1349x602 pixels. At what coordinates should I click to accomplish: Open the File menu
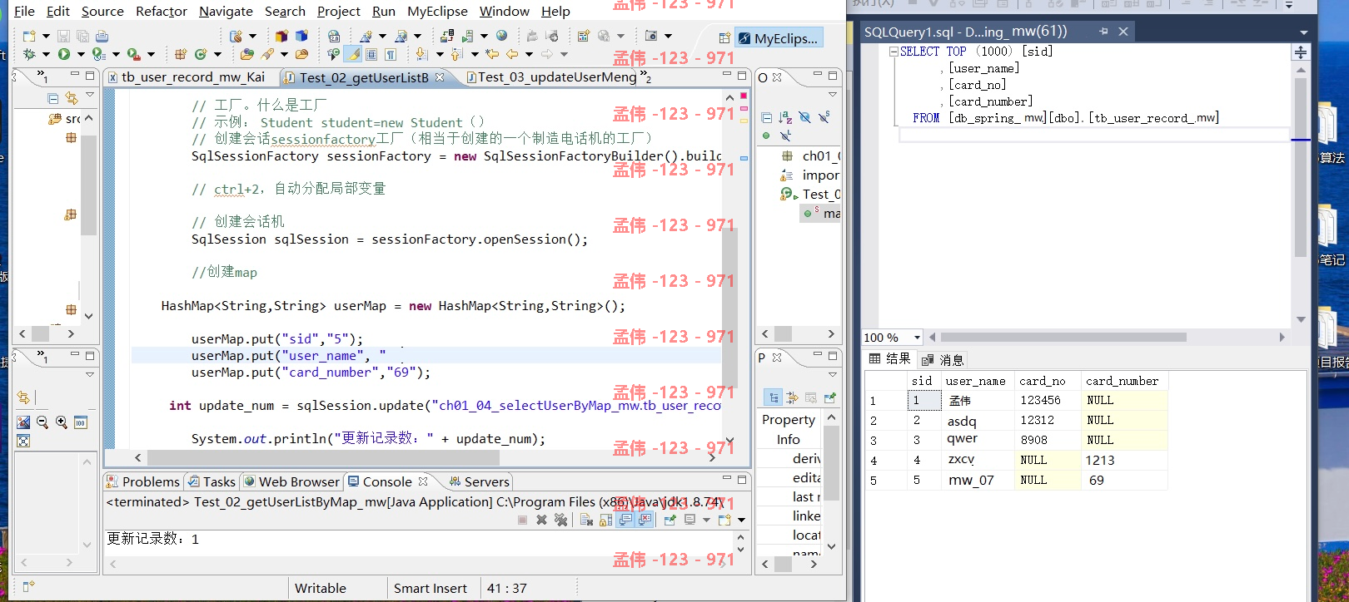click(x=24, y=11)
